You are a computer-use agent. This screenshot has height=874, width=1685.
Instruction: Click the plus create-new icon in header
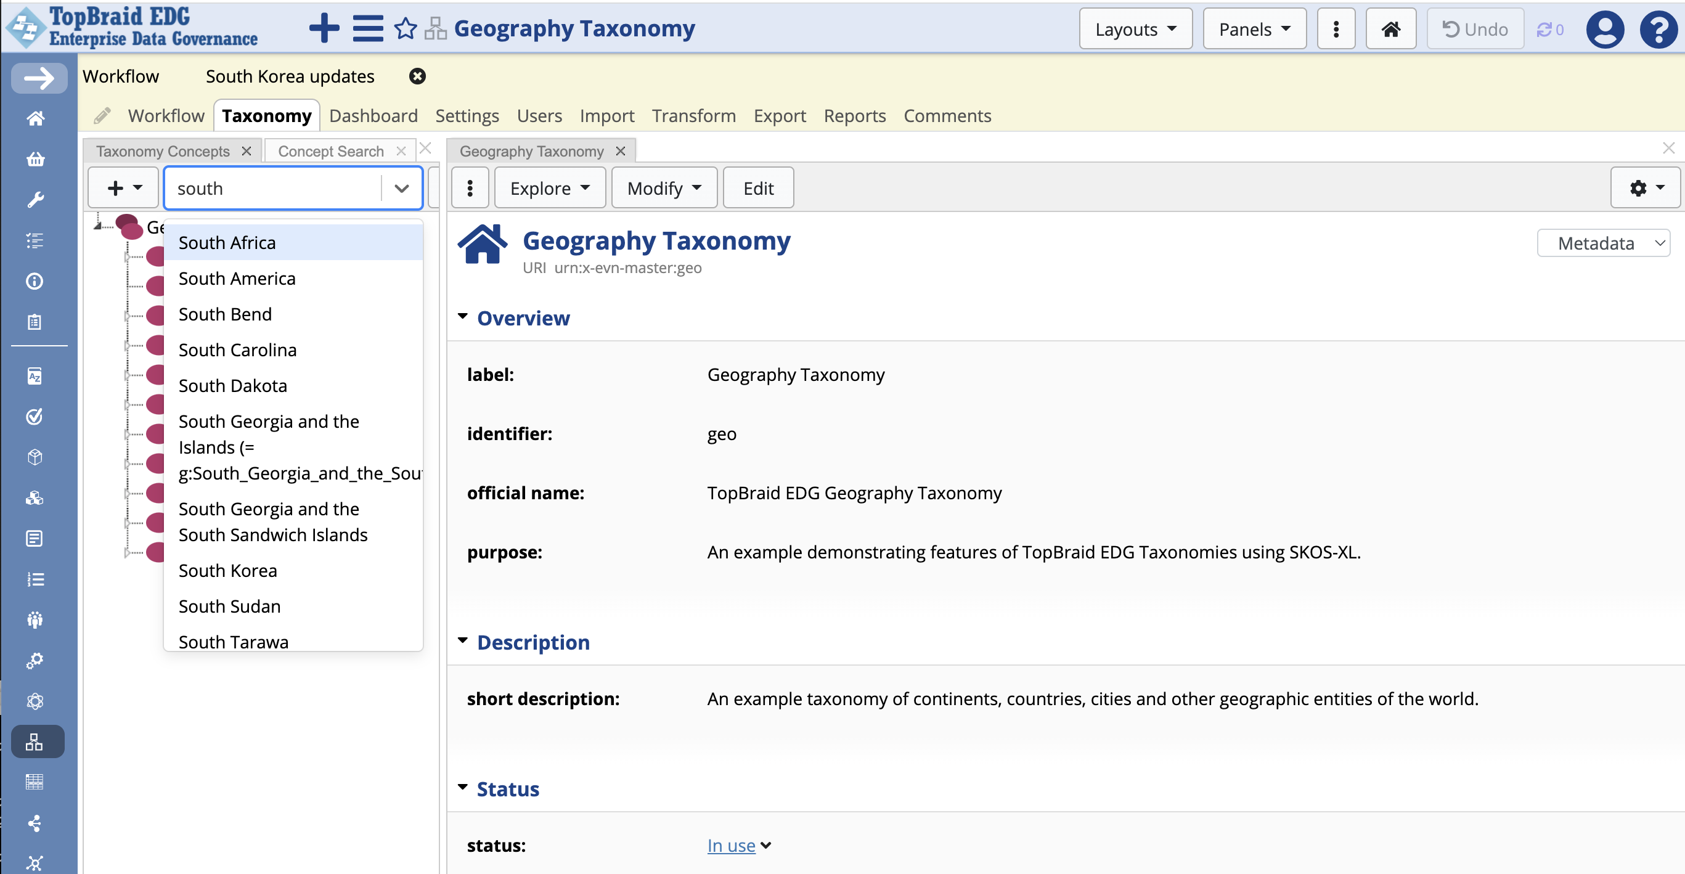(324, 29)
